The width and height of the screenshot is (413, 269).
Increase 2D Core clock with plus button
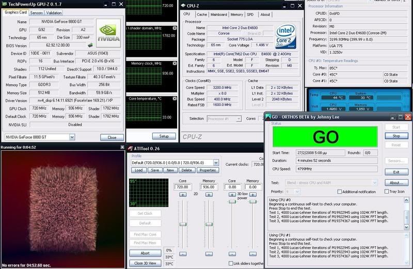(x=183, y=195)
